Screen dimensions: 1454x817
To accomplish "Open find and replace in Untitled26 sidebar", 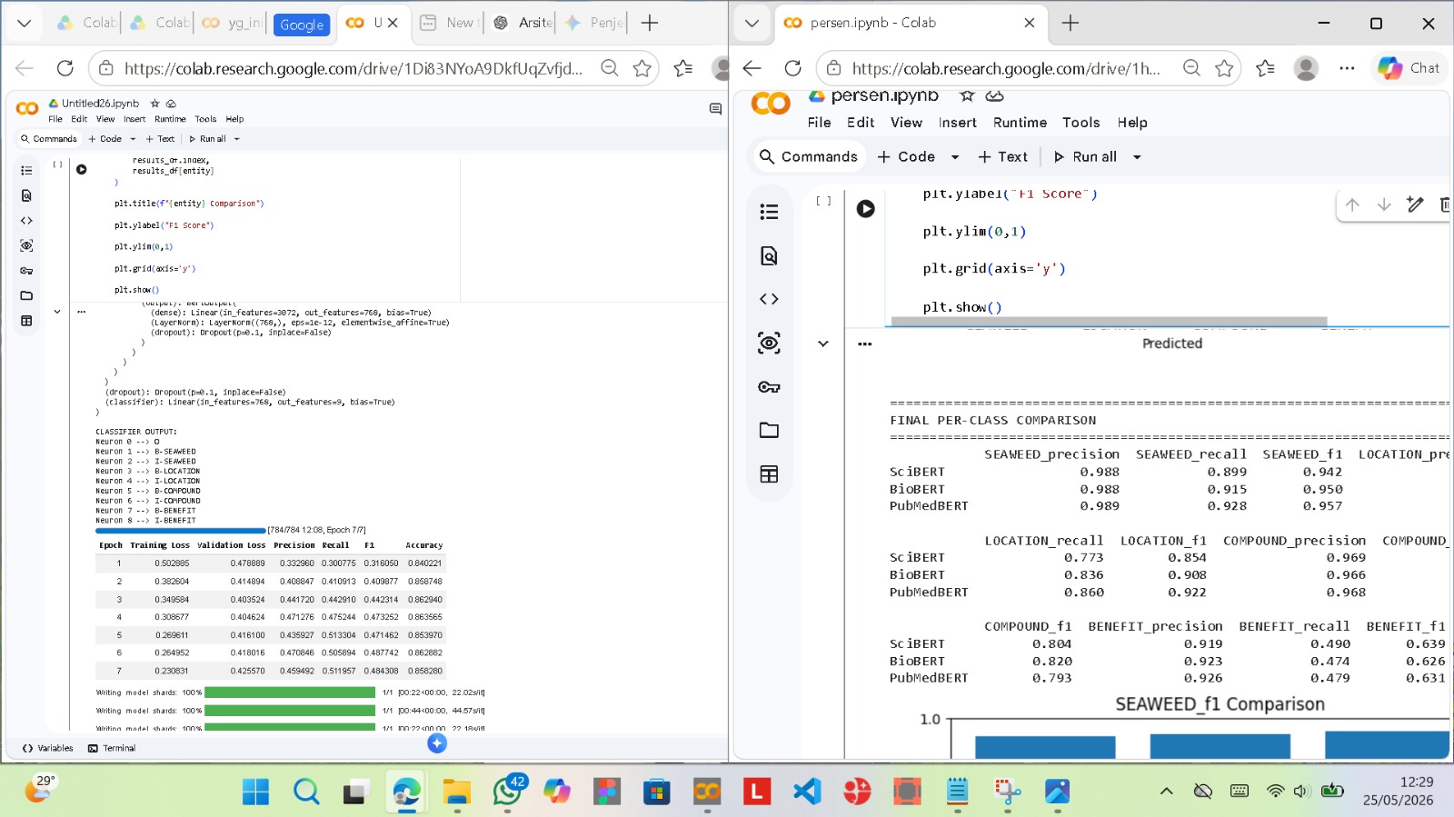I will (26, 195).
